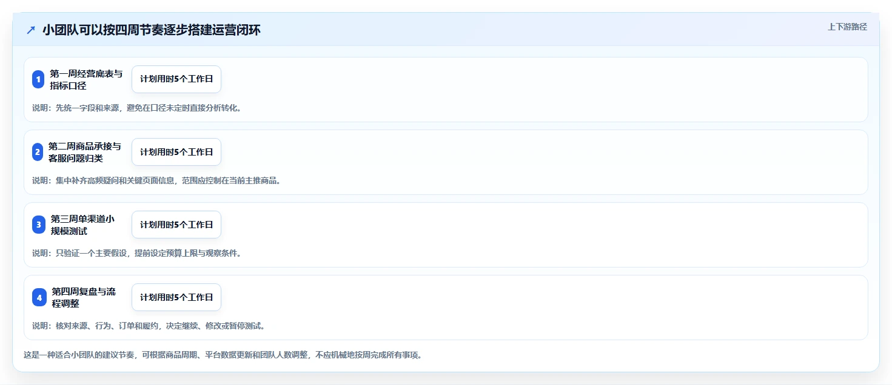The width and height of the screenshot is (892, 385).
Task: Click 计划用时5个工作日 in the 第一周 card
Action: click(x=176, y=79)
